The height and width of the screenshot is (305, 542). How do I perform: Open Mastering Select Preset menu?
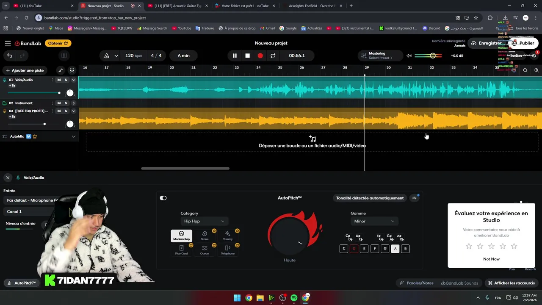[x=377, y=55]
